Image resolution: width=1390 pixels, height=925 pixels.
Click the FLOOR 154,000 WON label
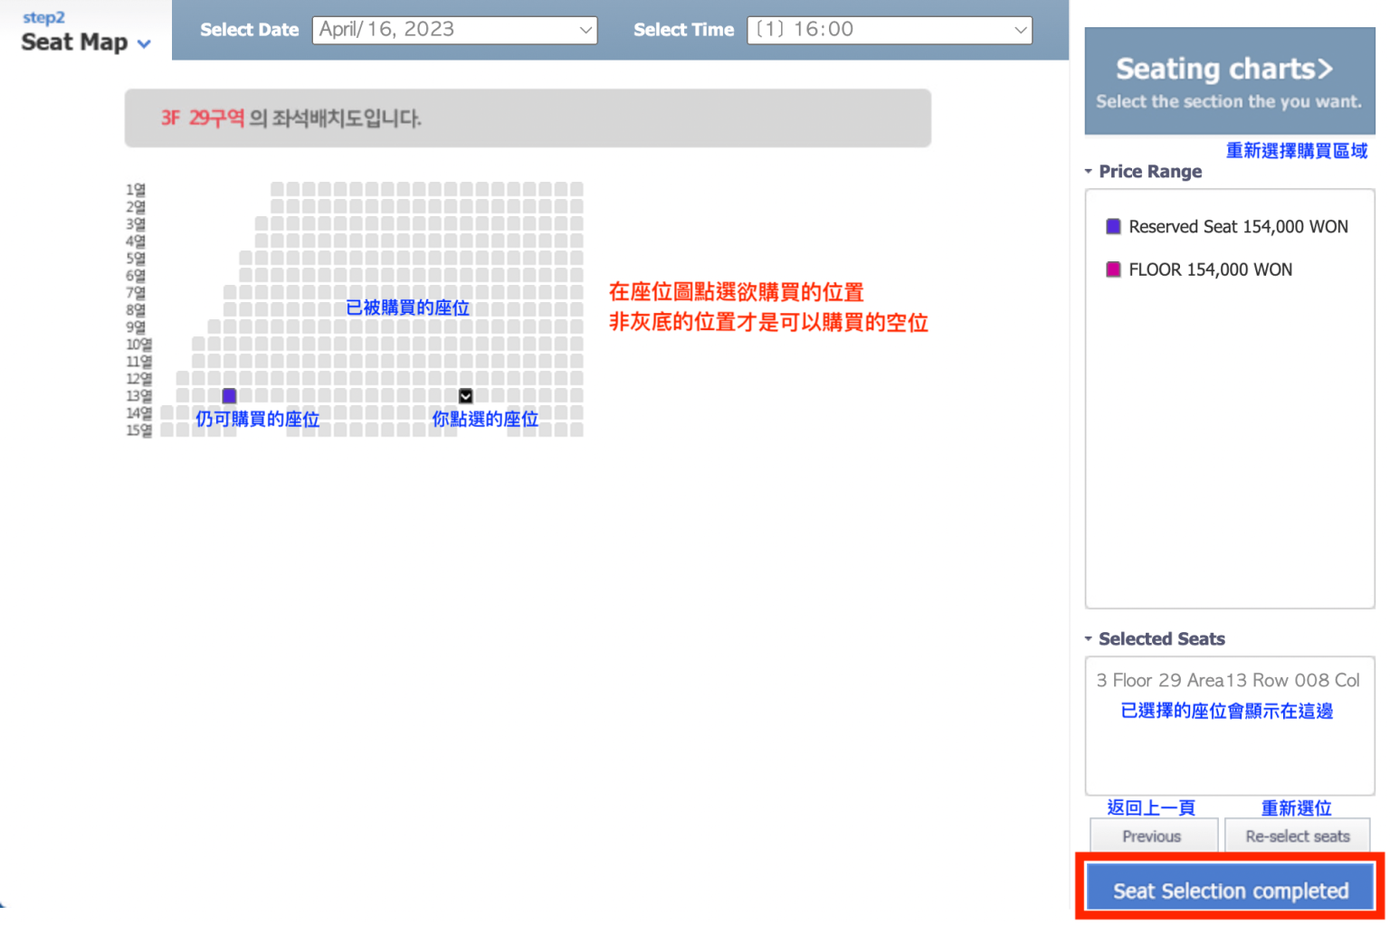[x=1210, y=269]
